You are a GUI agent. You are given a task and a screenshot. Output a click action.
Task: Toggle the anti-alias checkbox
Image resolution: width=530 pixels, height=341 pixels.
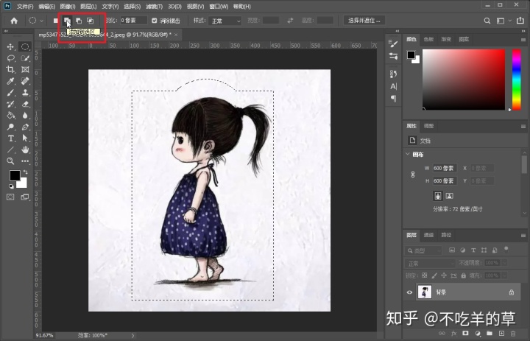pos(154,21)
